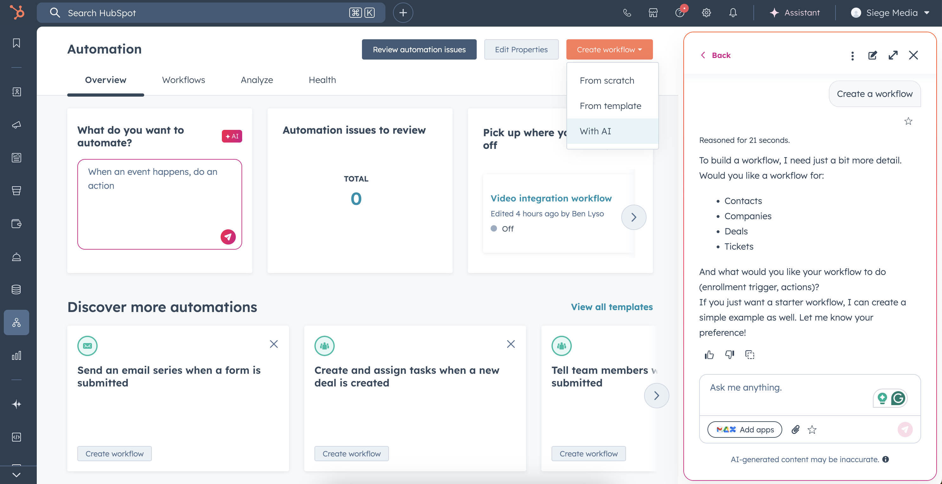Start a new chat with edit icon

point(873,55)
